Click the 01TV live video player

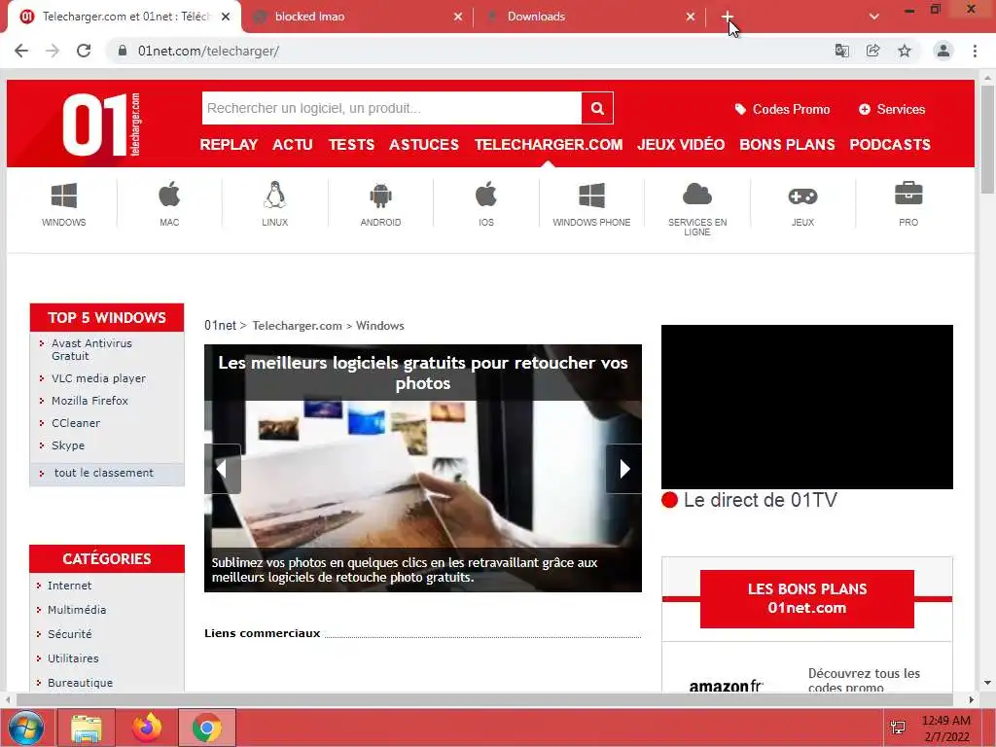(806, 408)
